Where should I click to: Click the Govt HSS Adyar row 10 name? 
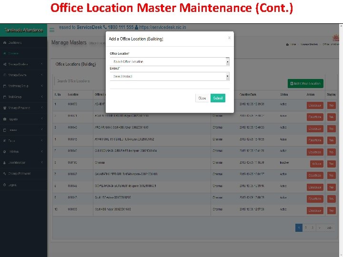tap(113, 209)
